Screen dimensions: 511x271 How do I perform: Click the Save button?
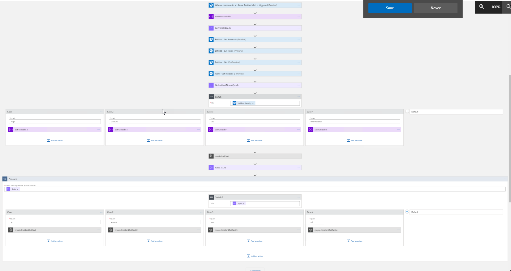pyautogui.click(x=390, y=8)
